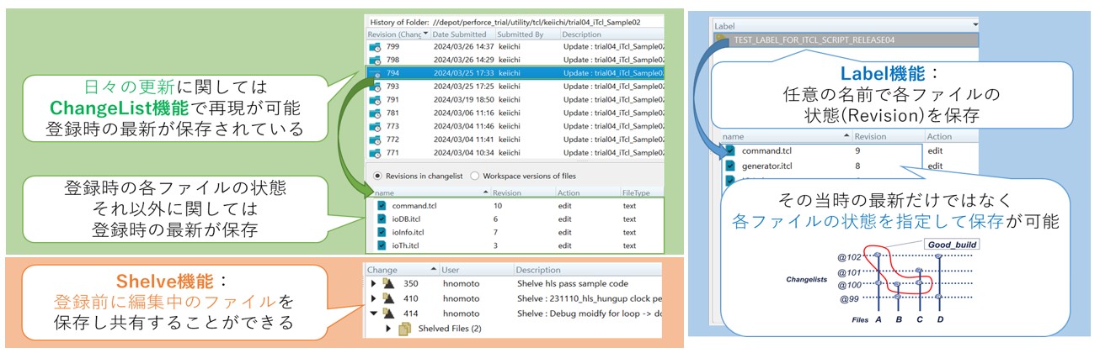Select the ioDB.itcl file name
This screenshot has width=1100, height=353.
pyautogui.click(x=407, y=219)
